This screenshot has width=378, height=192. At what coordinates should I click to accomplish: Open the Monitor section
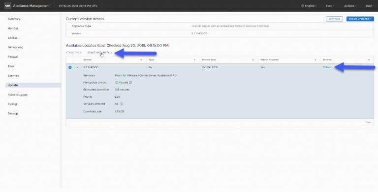point(13,28)
